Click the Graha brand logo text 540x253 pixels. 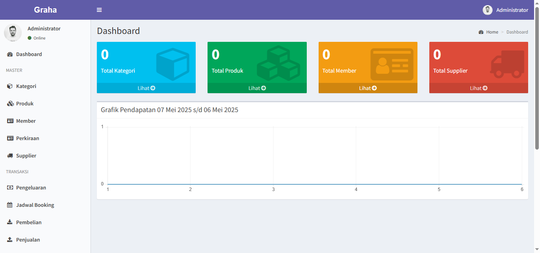coord(45,10)
